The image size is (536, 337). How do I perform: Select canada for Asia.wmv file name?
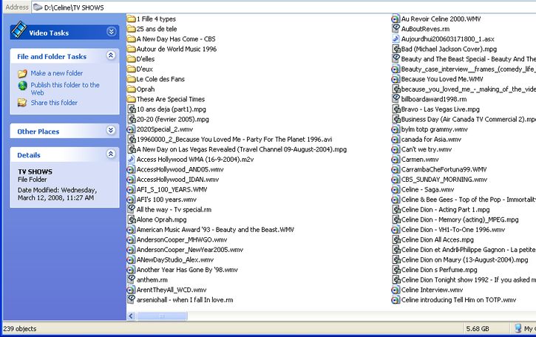click(431, 140)
